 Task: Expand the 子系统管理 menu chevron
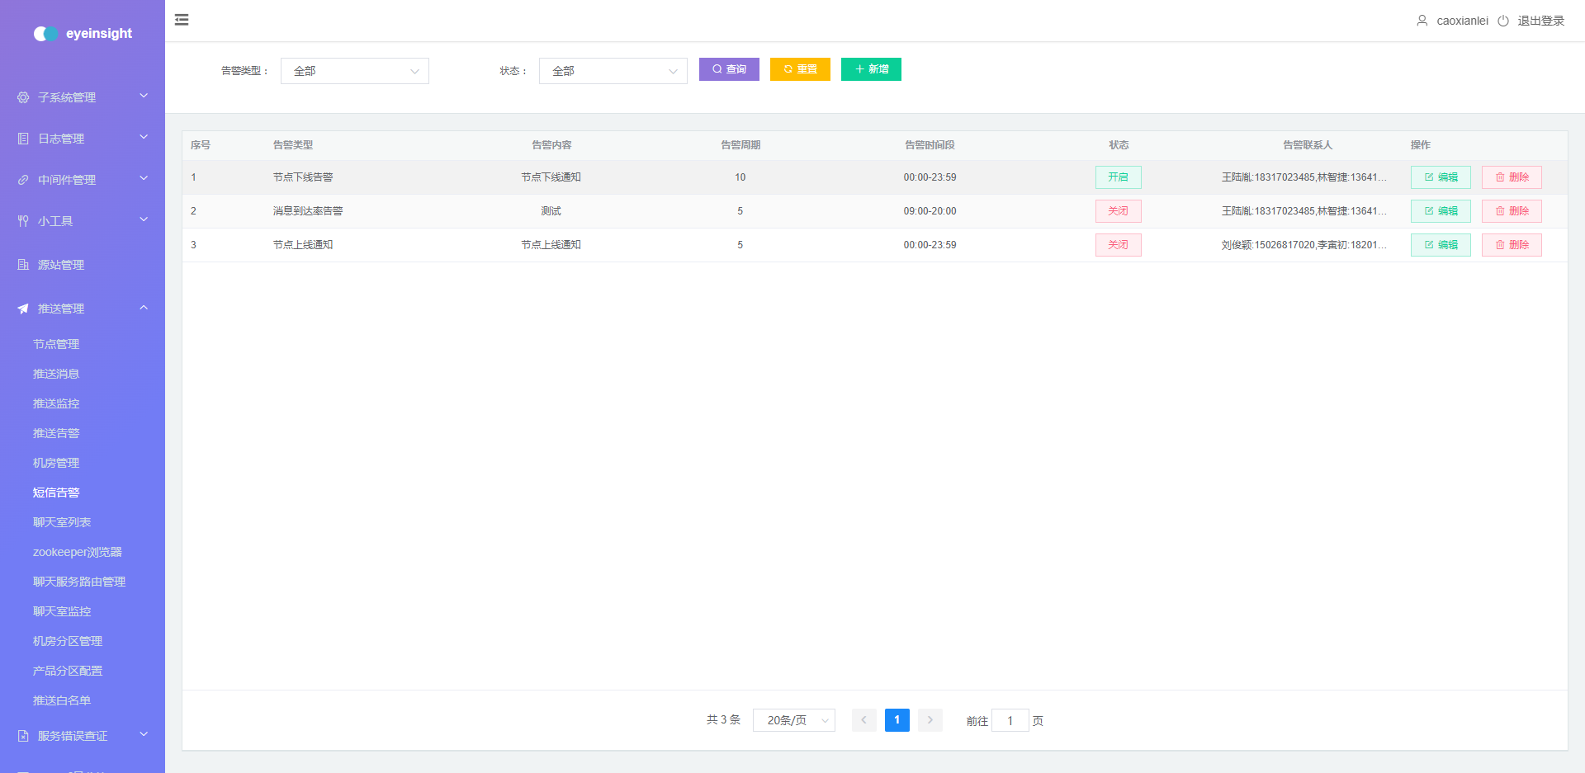pyautogui.click(x=144, y=97)
